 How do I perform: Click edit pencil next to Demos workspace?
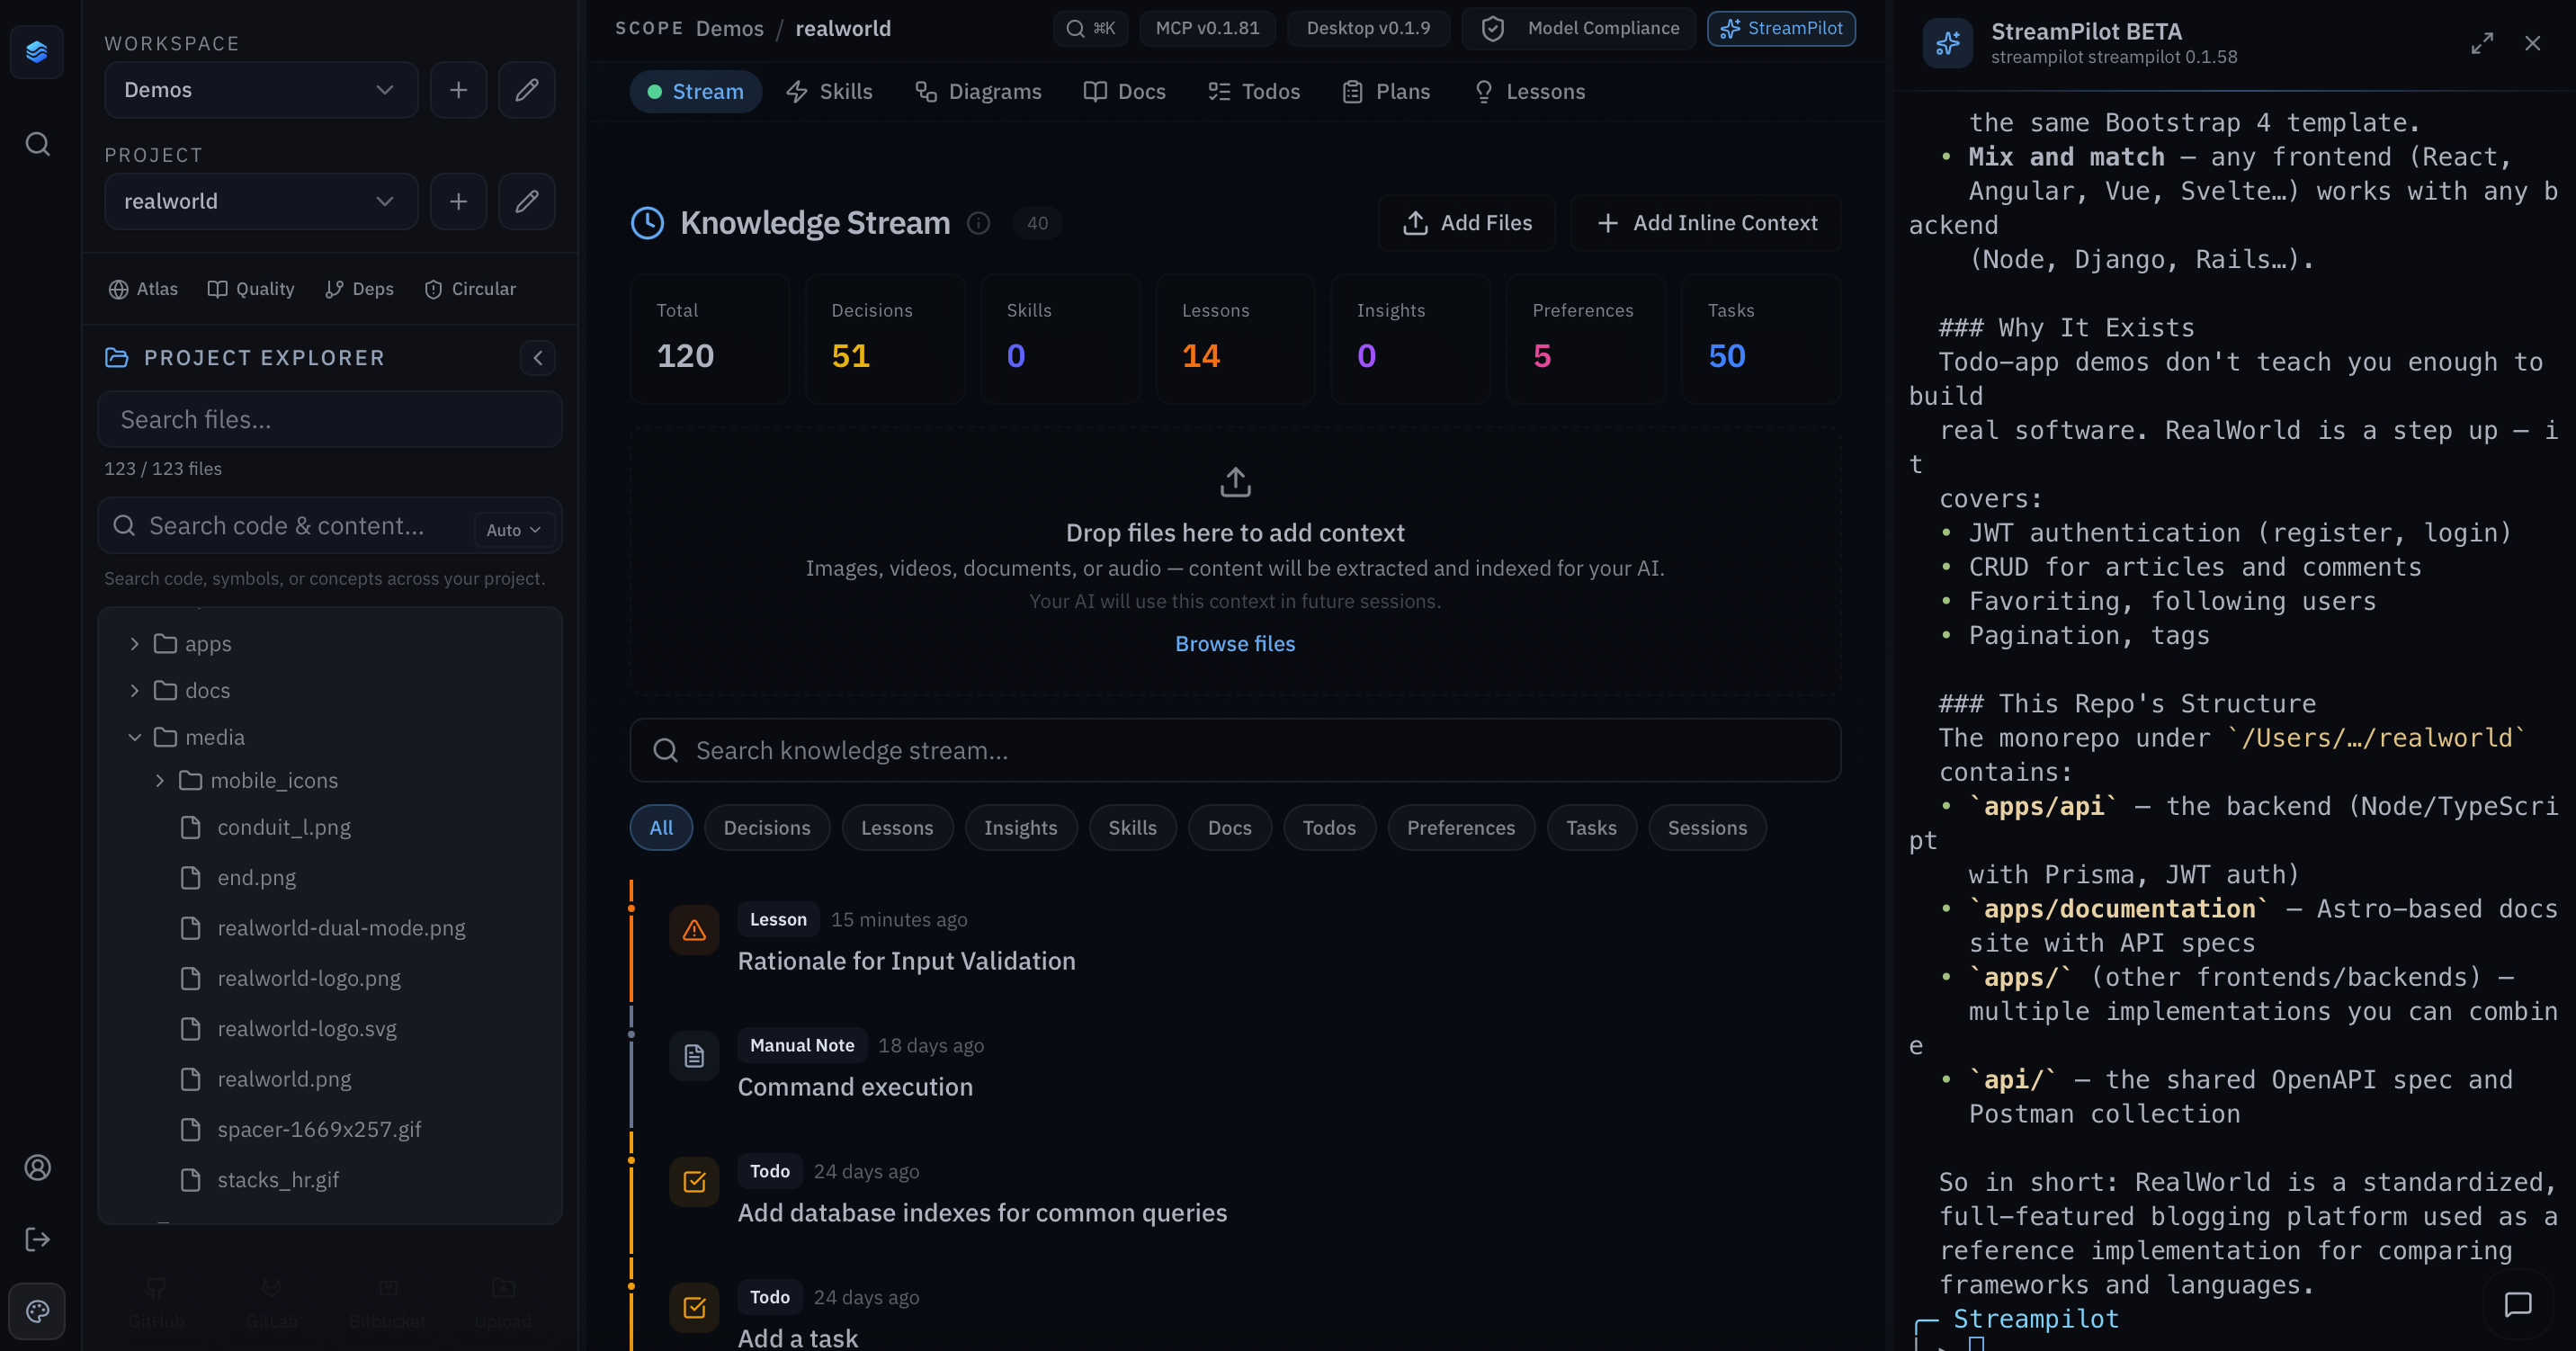click(x=527, y=90)
